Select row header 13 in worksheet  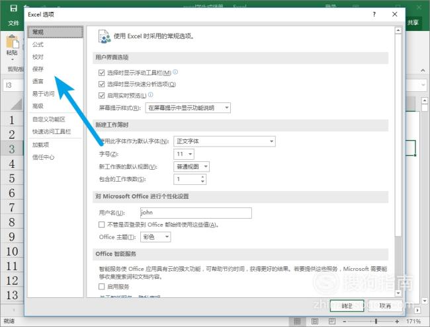(11, 295)
